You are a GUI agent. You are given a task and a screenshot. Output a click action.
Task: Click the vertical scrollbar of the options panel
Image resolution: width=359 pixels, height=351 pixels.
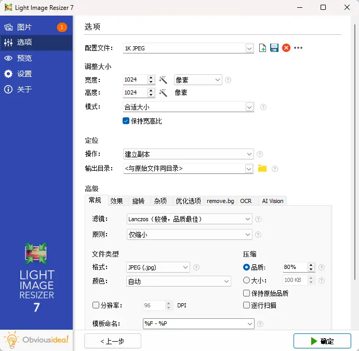[355, 152]
